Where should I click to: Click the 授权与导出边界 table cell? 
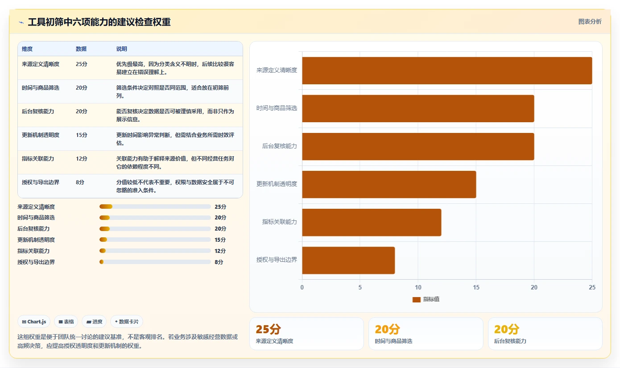pyautogui.click(x=41, y=182)
